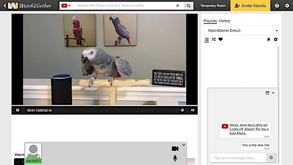Open video player settings gear
The width and height of the screenshot is (293, 165).
tap(182, 110)
